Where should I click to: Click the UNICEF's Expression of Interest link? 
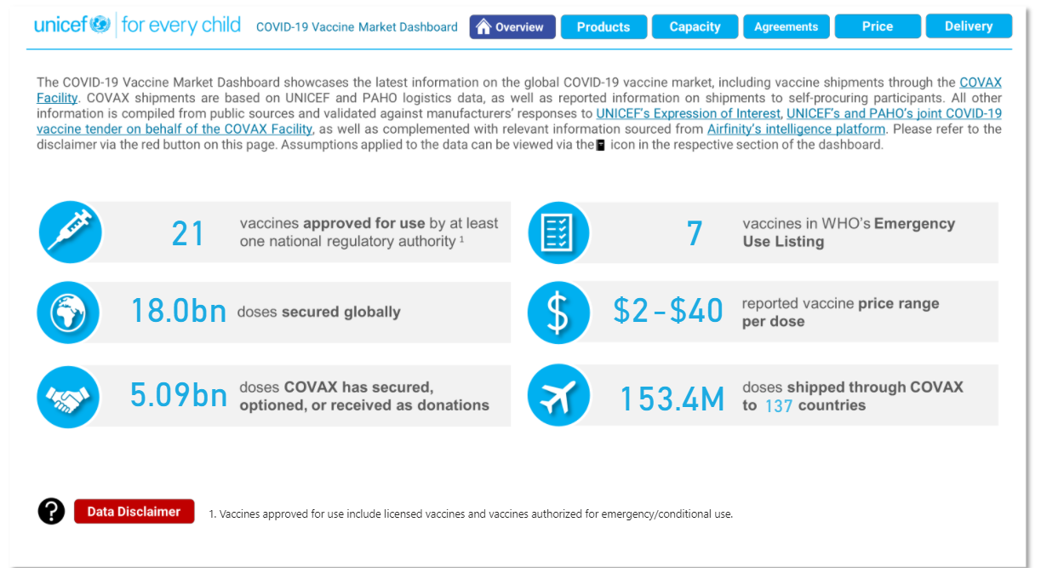(688, 112)
